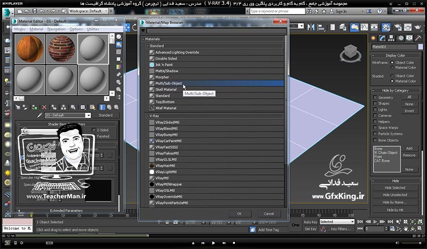Screen dimensions: 427x249
Task: Collapse the Standard materials rollout
Action: pyautogui.click(x=147, y=46)
